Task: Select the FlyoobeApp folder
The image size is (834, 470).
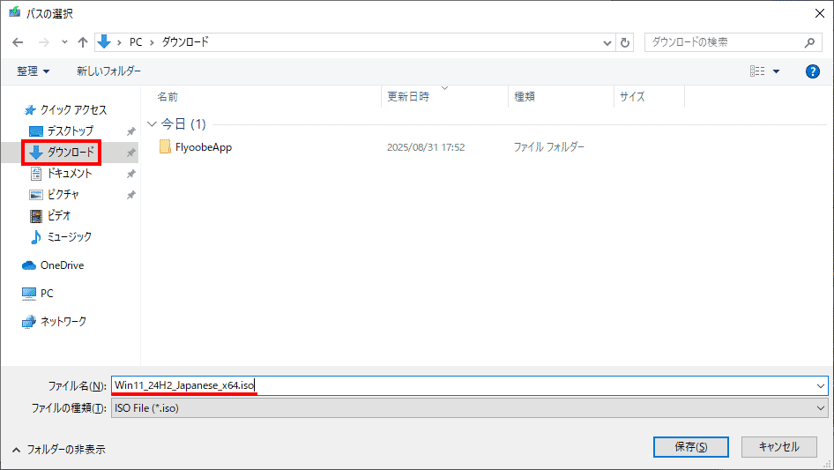Action: (204, 147)
